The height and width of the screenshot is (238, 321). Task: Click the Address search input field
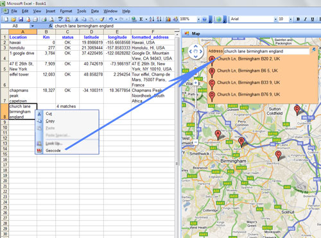266,51
